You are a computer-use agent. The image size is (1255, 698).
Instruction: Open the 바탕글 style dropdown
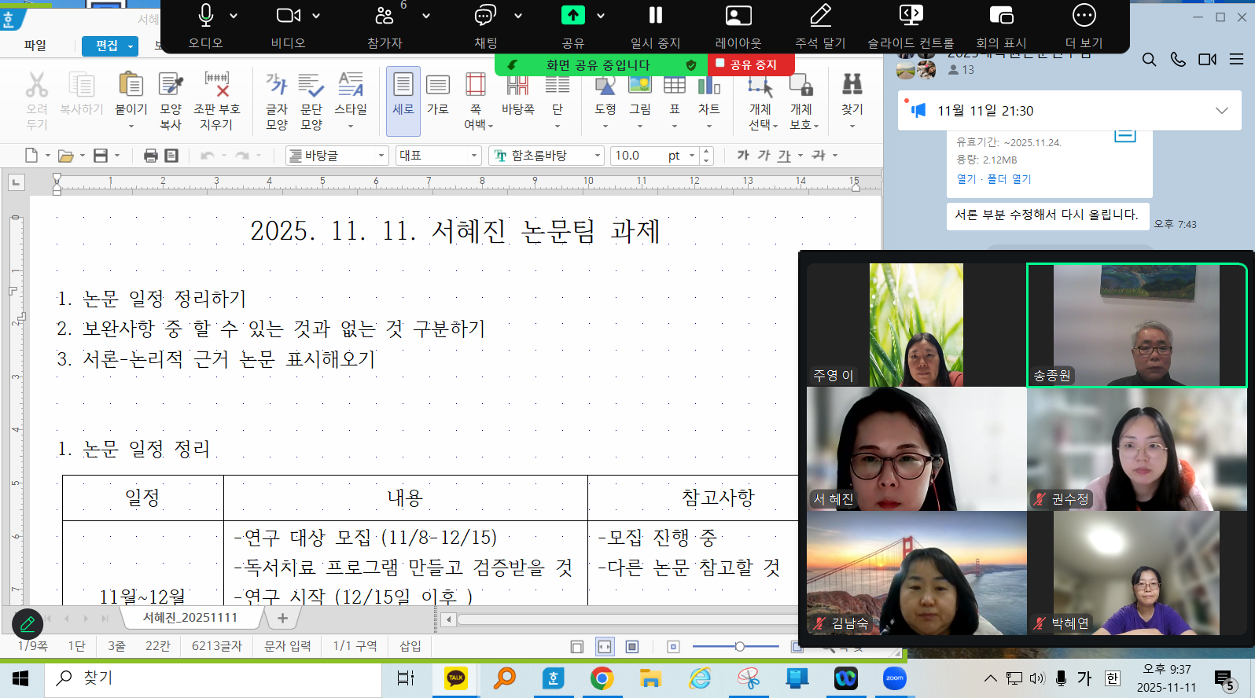pos(381,156)
